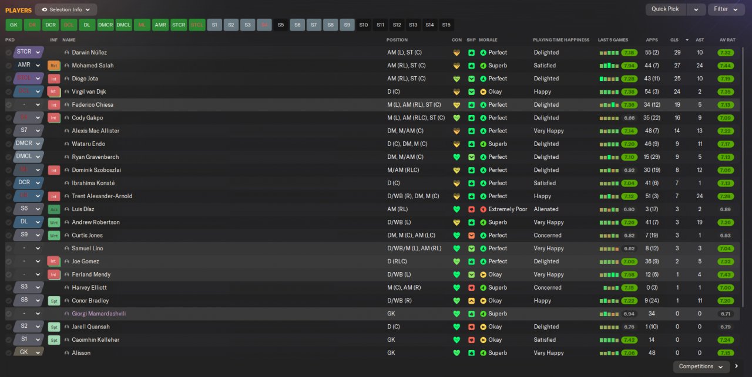Tick the picked circle for Federico Chiesa
This screenshot has width=752, height=377.
[9, 105]
